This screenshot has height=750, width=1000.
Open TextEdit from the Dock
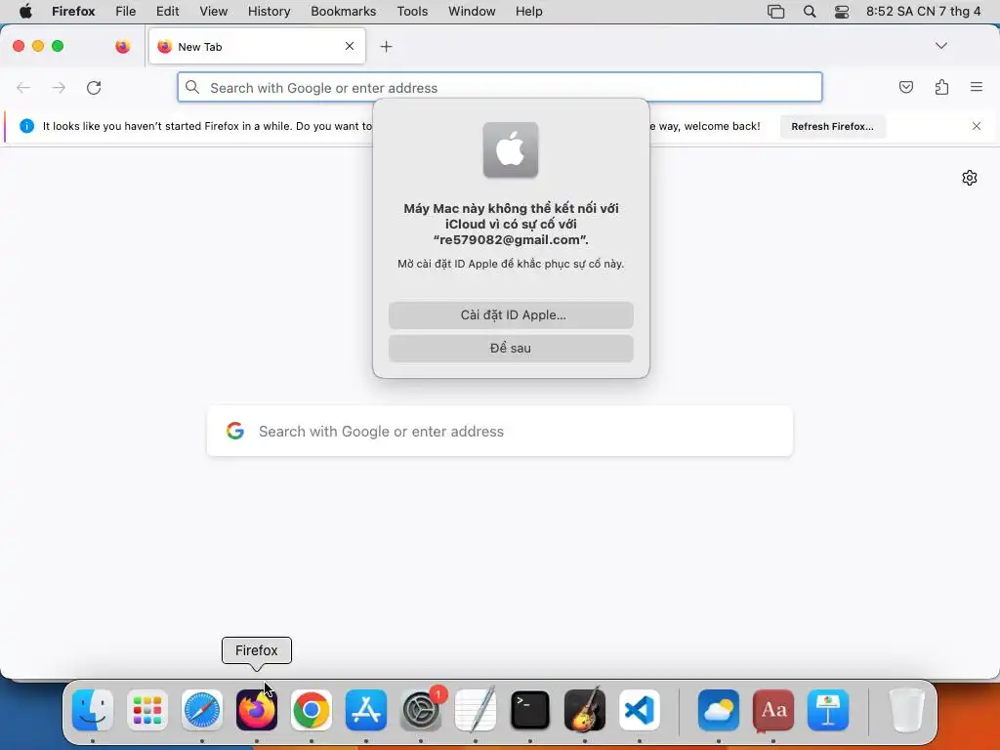pyautogui.click(x=476, y=709)
